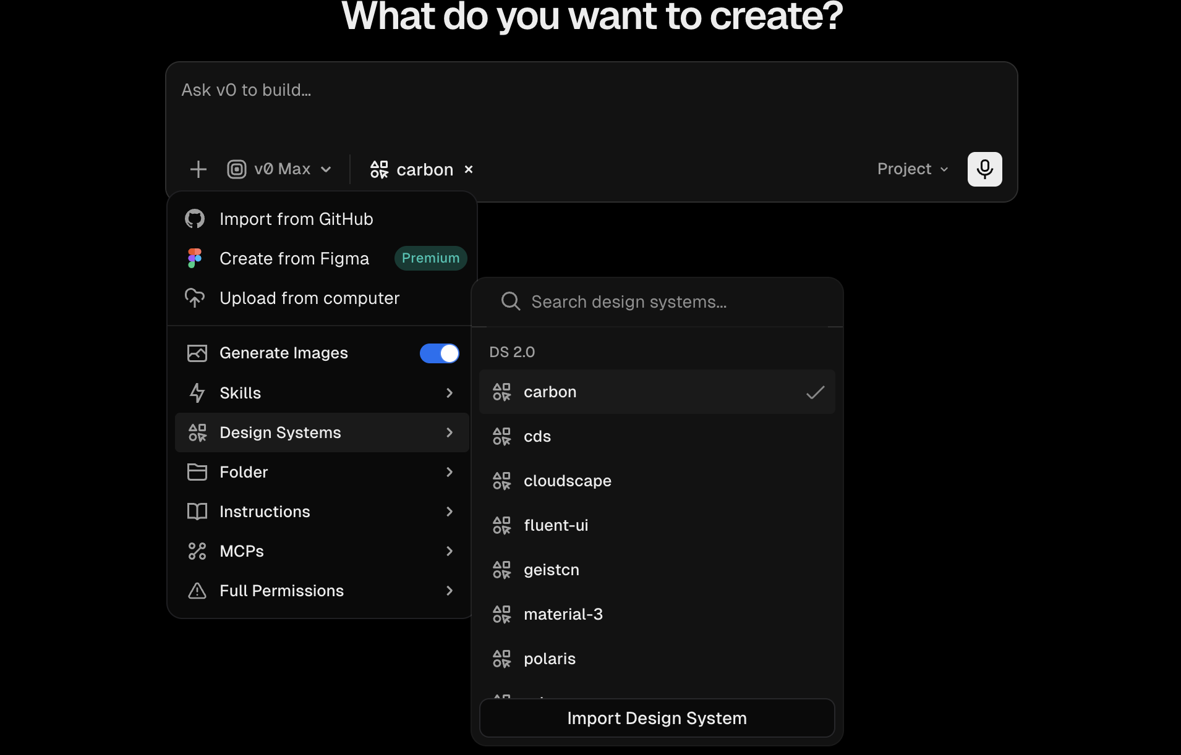Expand the Instructions submenu chevron
This screenshot has height=755, width=1181.
[x=450, y=512]
